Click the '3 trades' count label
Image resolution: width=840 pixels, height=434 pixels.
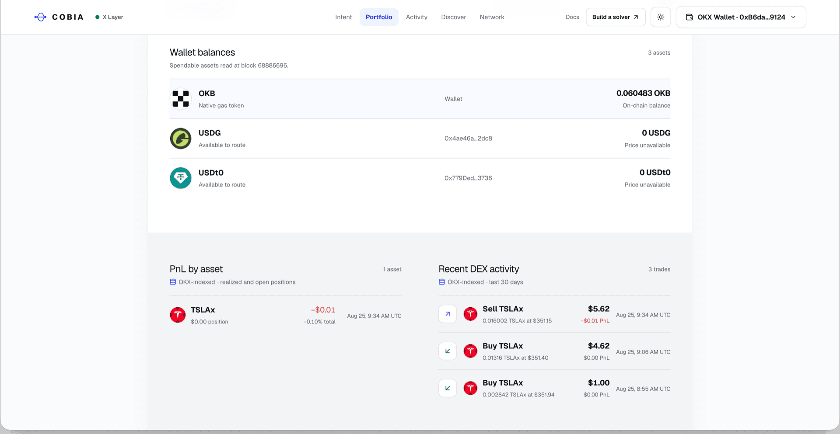(x=659, y=269)
